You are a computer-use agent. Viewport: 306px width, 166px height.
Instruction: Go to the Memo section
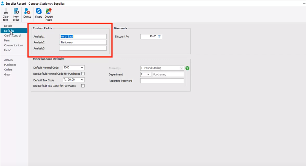tap(8, 50)
